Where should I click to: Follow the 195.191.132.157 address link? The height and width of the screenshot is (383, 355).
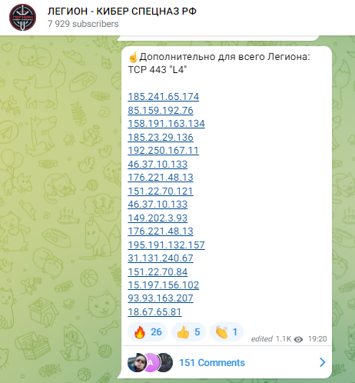(x=166, y=245)
